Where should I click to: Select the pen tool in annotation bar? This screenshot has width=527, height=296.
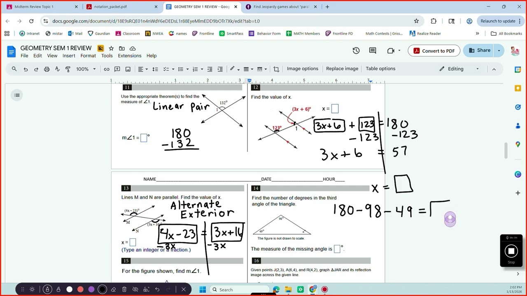point(47,289)
